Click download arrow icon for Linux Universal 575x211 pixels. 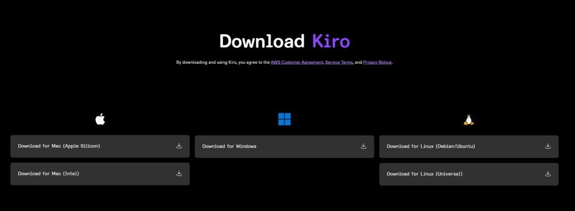coord(548,174)
